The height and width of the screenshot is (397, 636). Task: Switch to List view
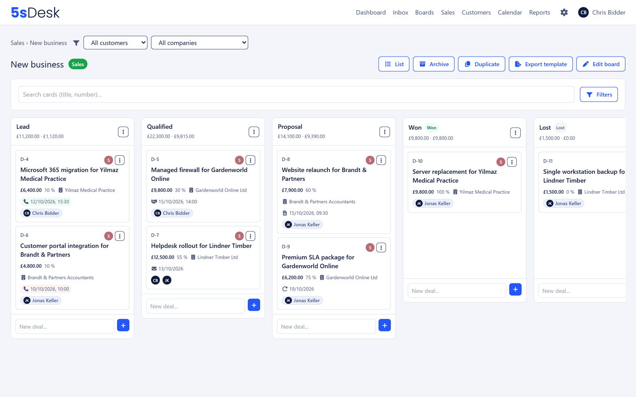coord(394,64)
